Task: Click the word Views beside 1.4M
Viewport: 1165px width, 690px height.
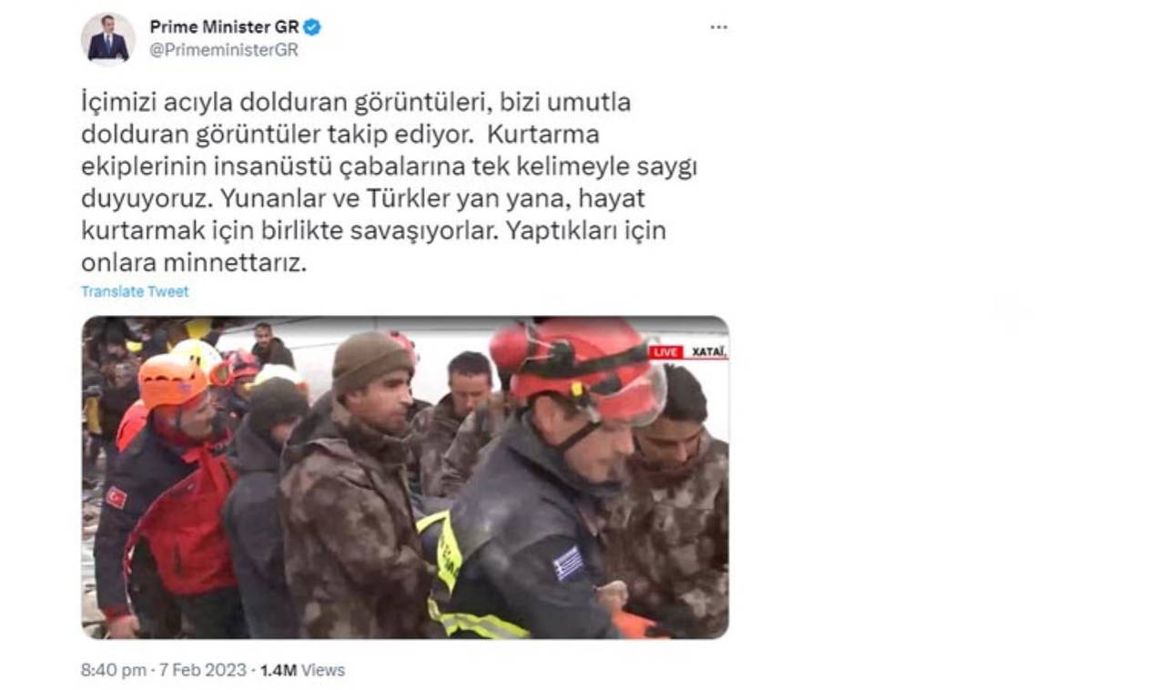Action: point(323,670)
